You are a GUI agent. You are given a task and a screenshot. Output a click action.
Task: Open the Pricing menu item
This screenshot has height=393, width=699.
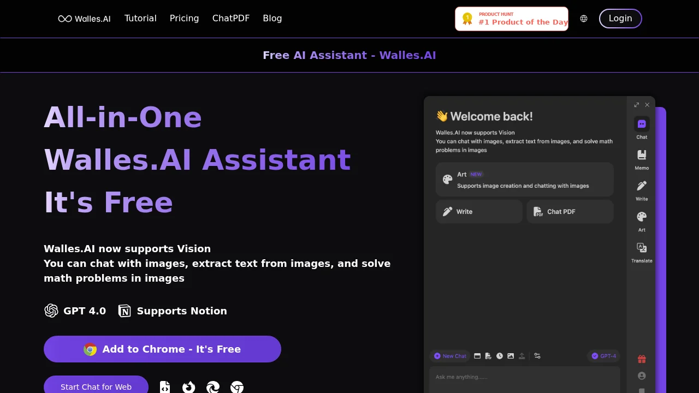184,19
